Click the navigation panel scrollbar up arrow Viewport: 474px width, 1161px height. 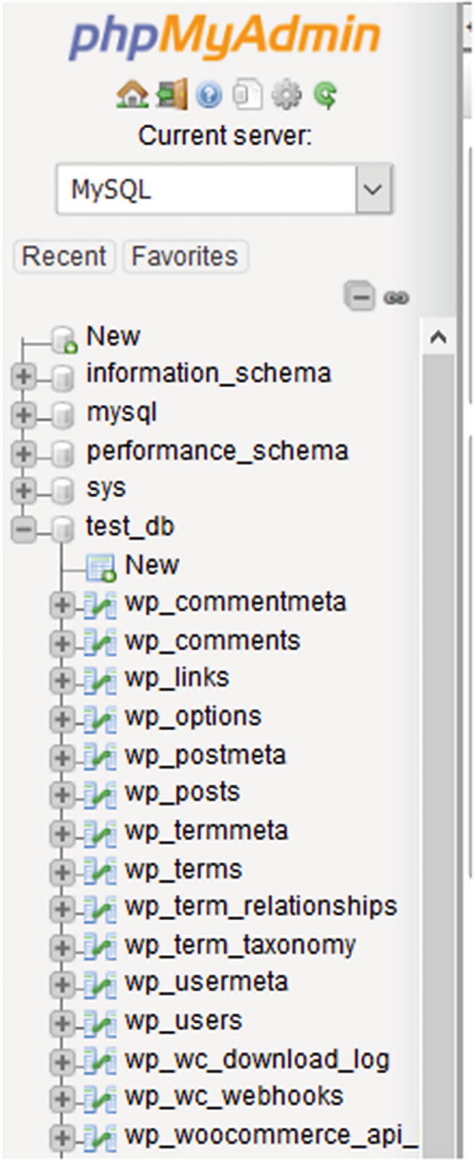437,335
